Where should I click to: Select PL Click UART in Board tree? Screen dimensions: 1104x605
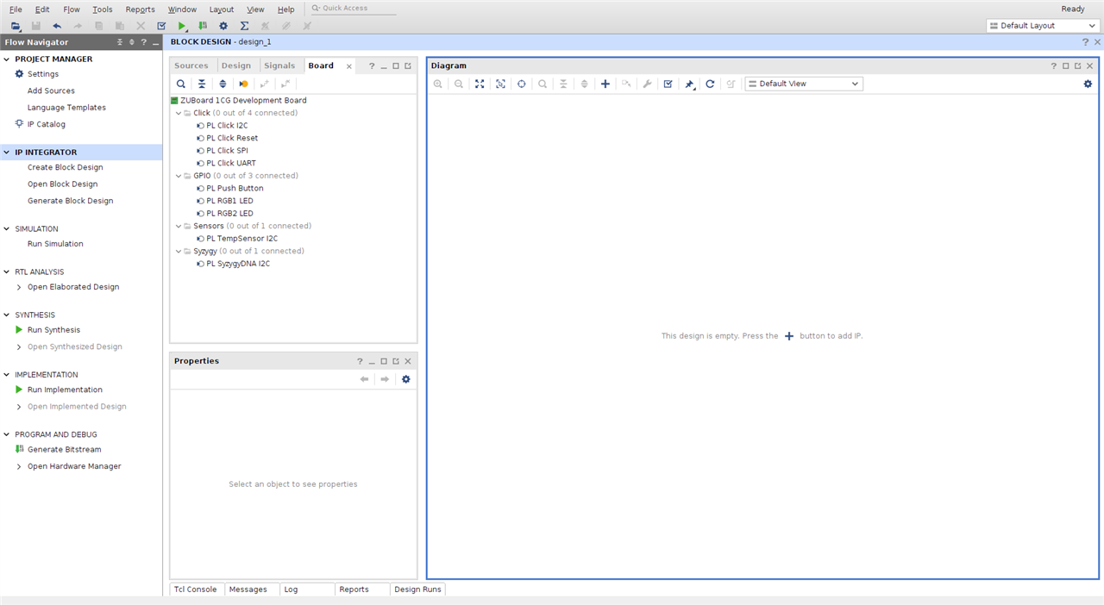(x=231, y=163)
